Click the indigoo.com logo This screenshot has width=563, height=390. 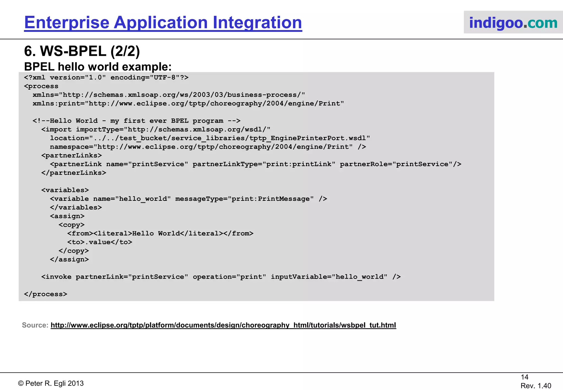pos(513,23)
